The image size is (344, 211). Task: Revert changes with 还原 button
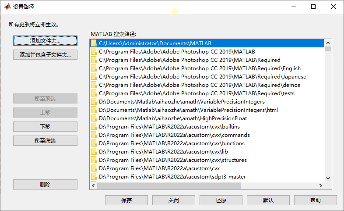pos(221,200)
